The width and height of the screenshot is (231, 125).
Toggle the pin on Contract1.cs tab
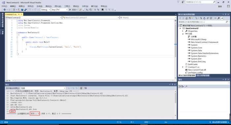point(19,14)
